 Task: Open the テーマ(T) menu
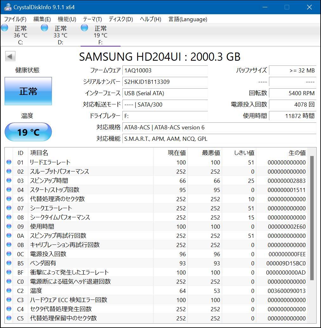(x=92, y=19)
